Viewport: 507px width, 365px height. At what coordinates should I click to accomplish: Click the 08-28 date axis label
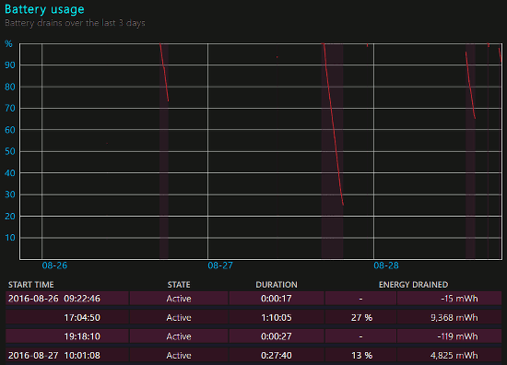[386, 265]
